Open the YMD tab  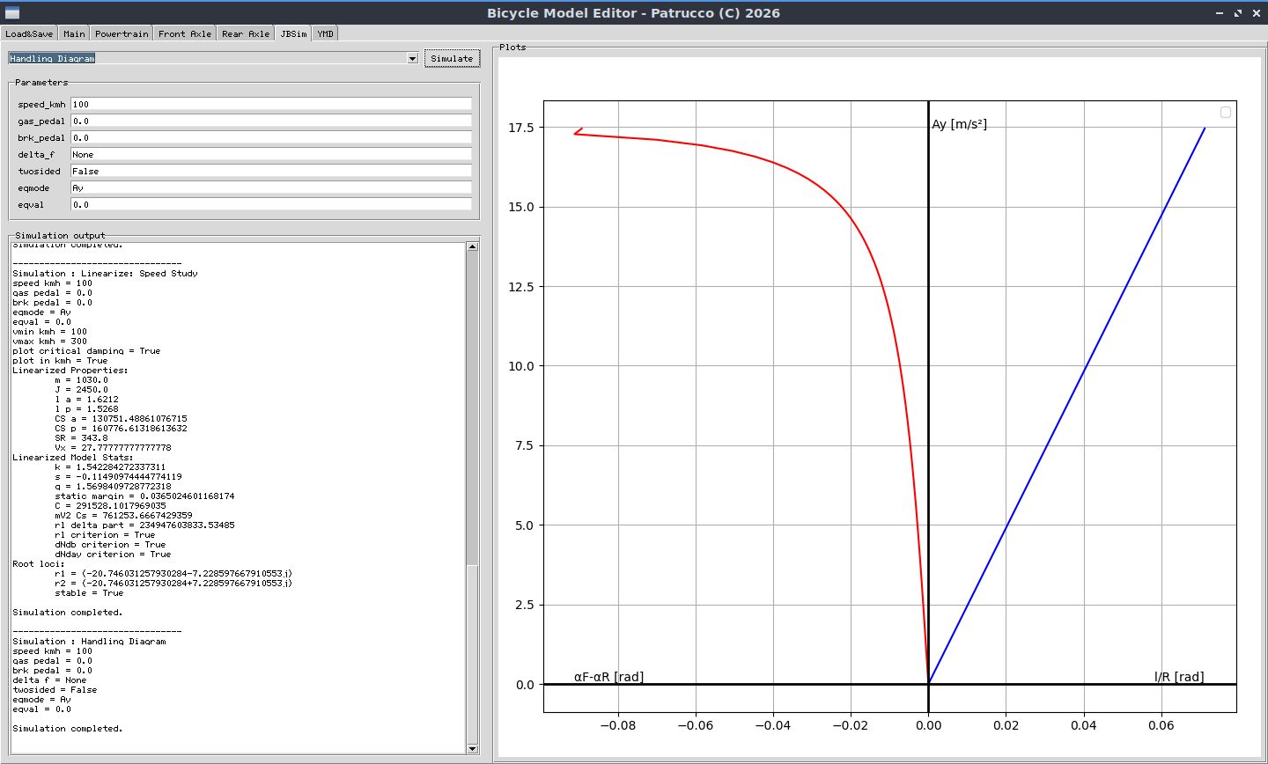(326, 33)
